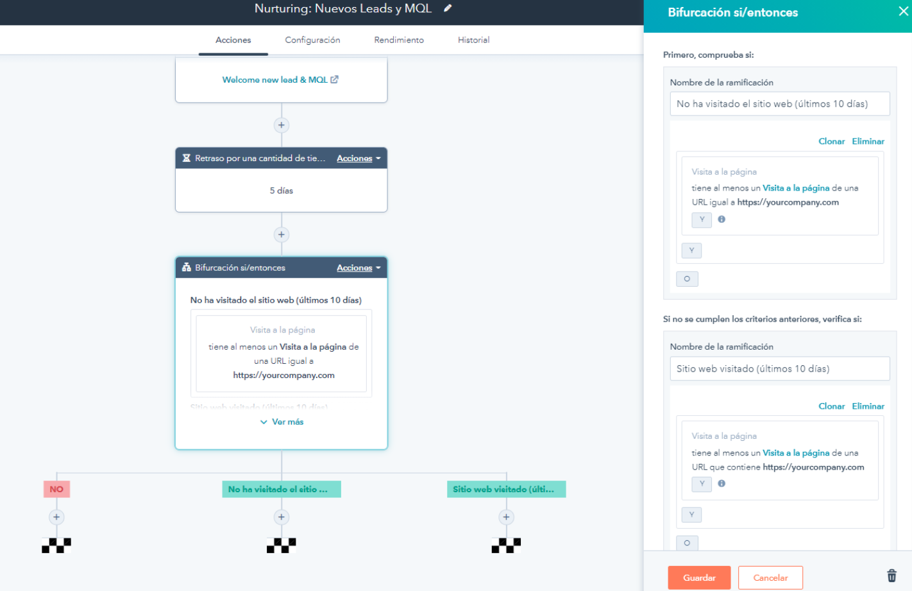Click 5 días delay value

(x=281, y=191)
